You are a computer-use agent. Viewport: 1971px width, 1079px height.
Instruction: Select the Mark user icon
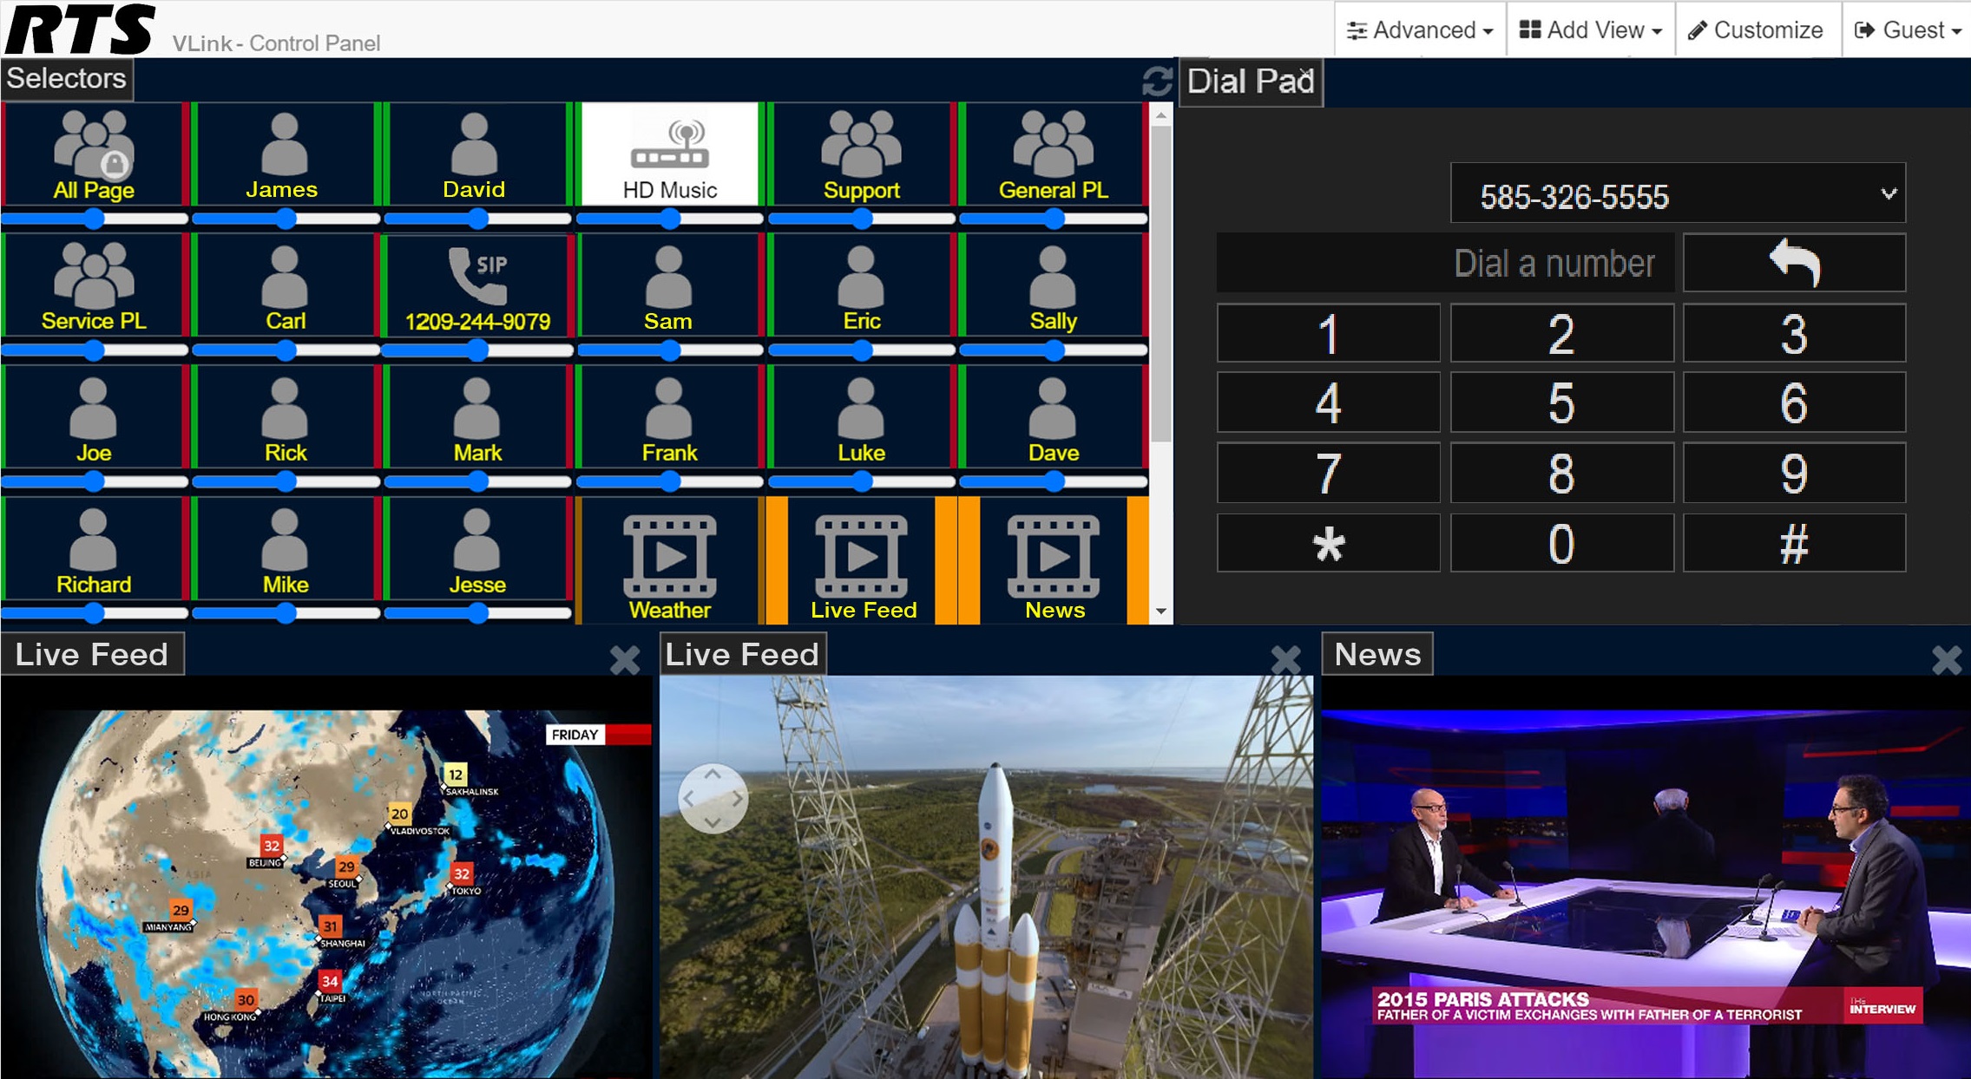pyautogui.click(x=476, y=408)
